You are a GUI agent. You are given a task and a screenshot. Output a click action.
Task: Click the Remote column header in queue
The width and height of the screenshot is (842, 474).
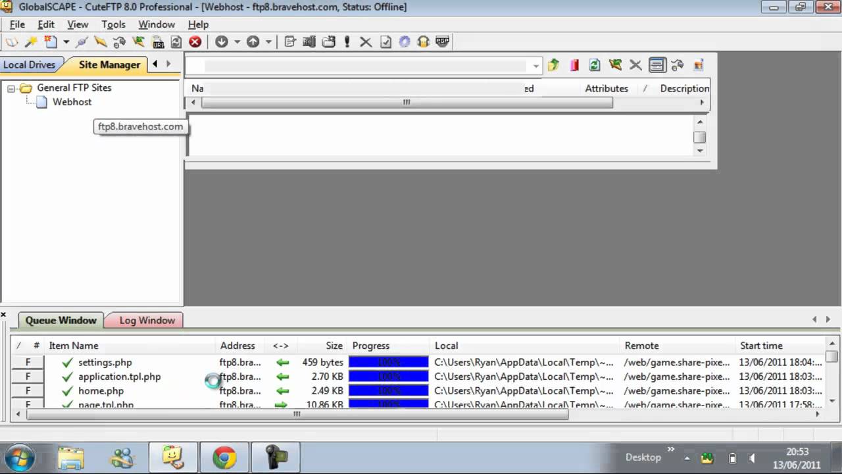(x=641, y=346)
